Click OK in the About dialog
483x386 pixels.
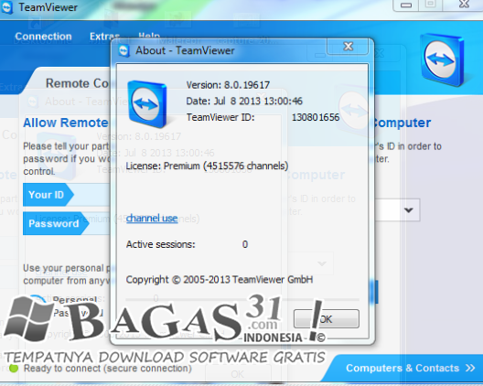coord(327,319)
